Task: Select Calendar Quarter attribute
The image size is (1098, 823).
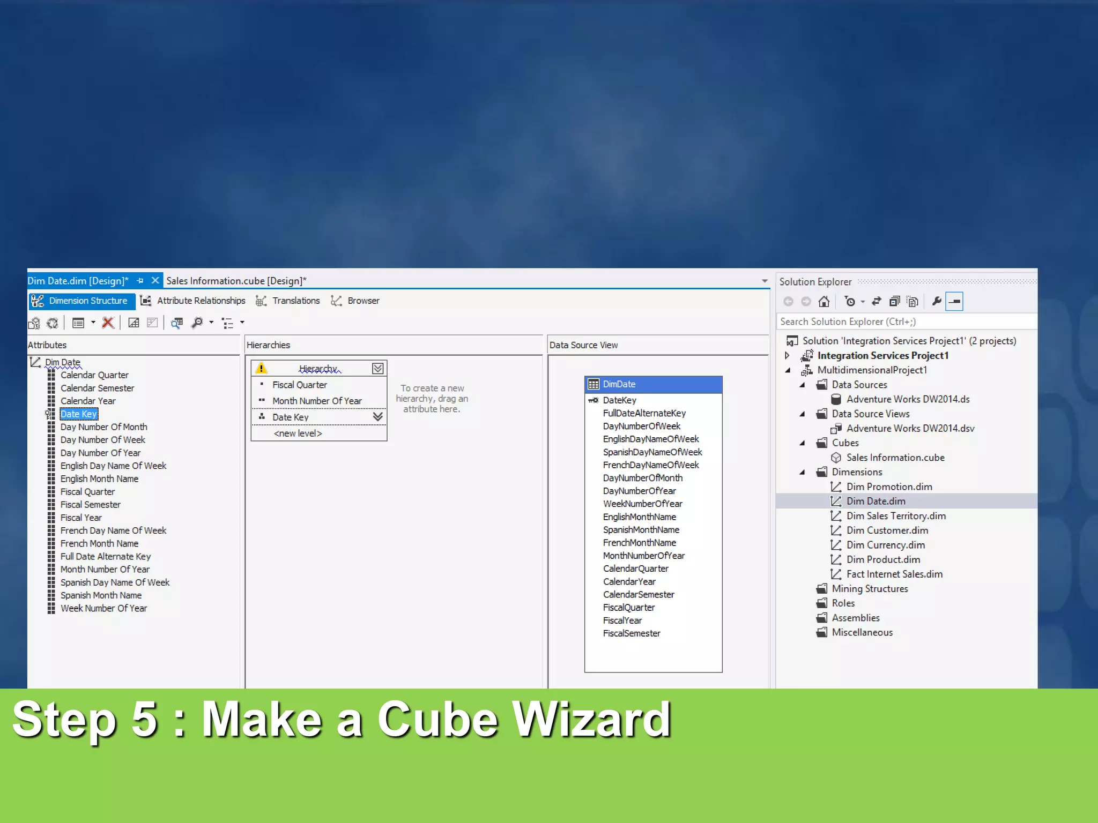Action: (x=94, y=375)
